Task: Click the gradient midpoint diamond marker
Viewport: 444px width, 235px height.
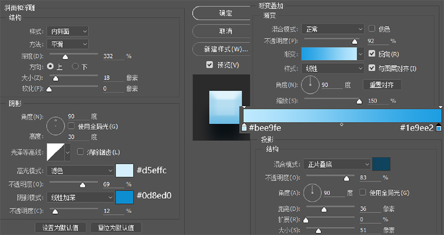Action: coord(341,125)
